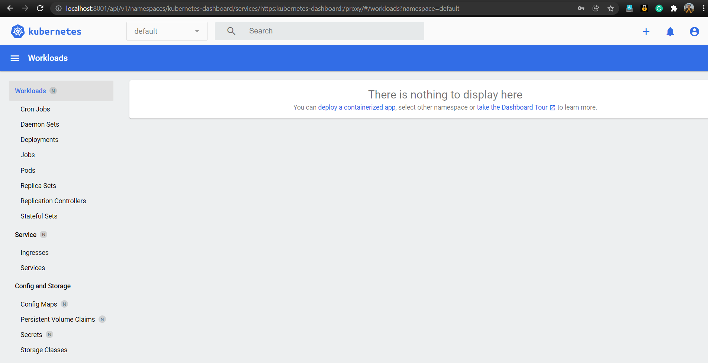
Task: Click the N badge beside Config Maps
Action: [64, 304]
